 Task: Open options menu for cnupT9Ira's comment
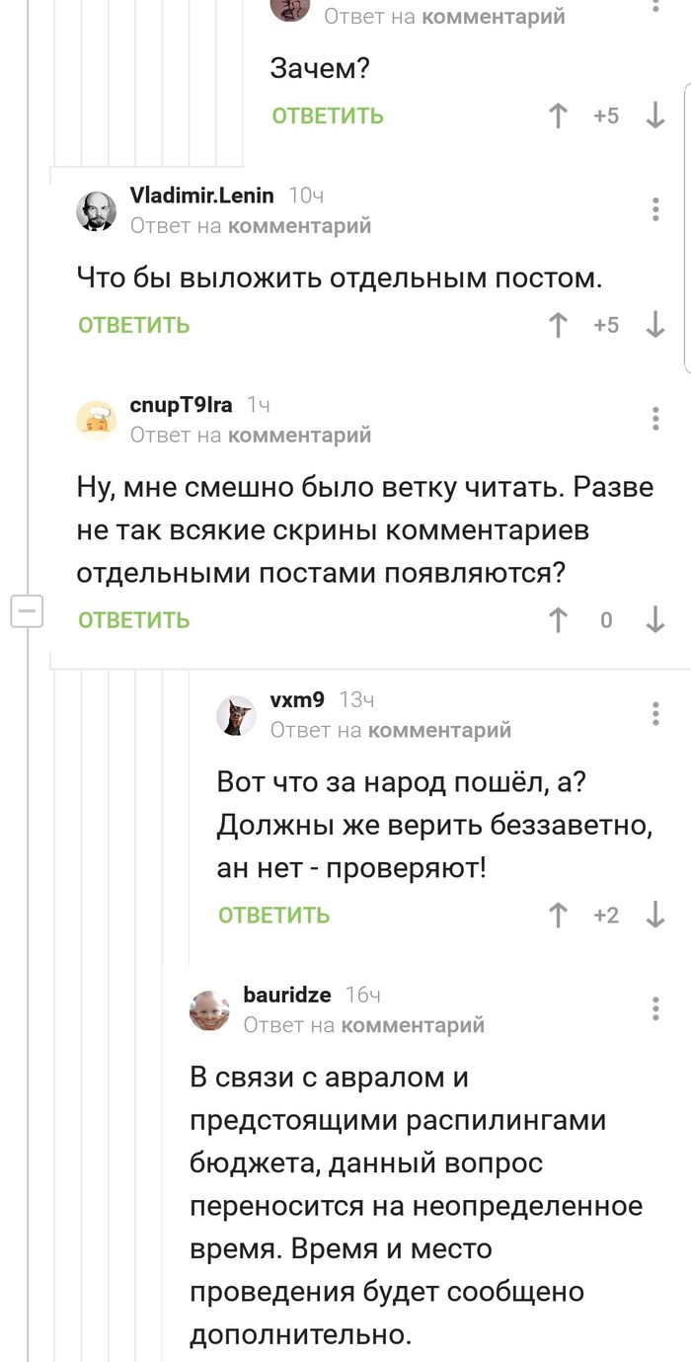[655, 418]
